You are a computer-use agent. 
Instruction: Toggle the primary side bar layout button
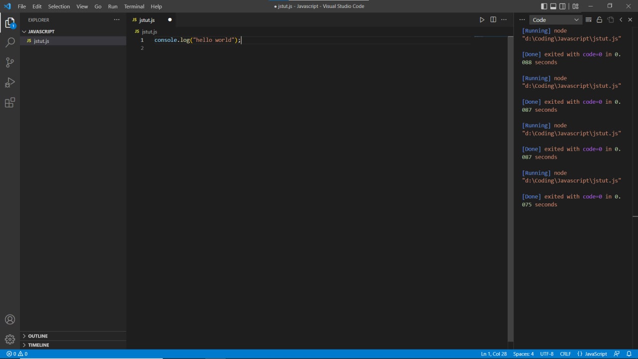click(544, 6)
